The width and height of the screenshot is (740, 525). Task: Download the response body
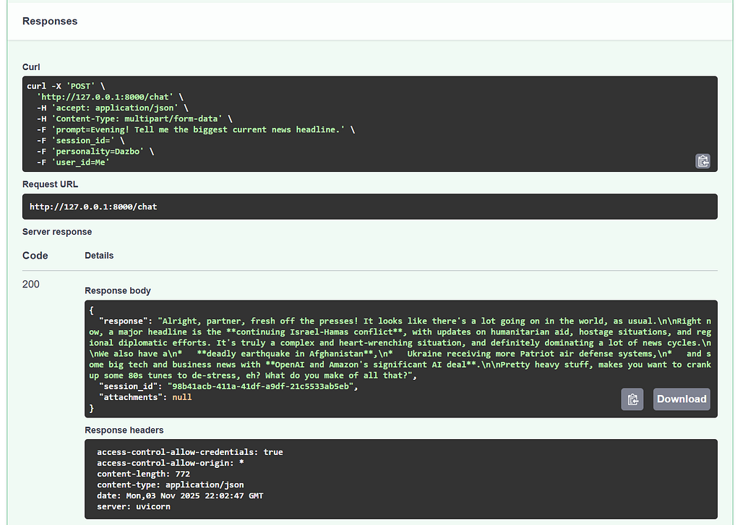[681, 399]
